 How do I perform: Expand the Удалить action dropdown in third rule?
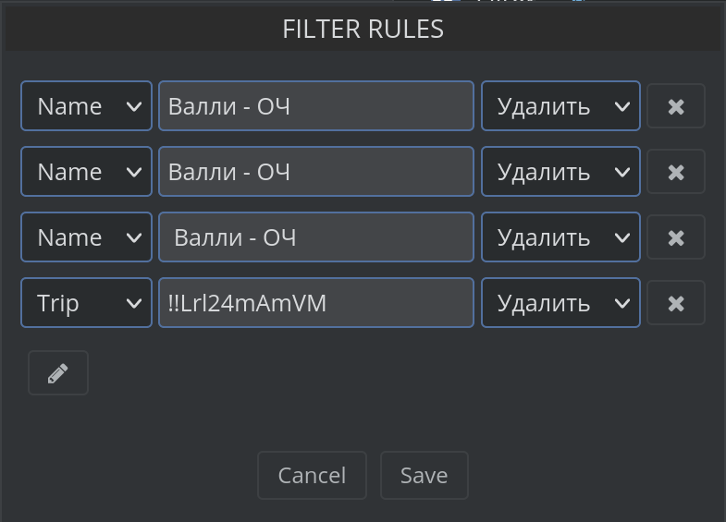point(560,237)
